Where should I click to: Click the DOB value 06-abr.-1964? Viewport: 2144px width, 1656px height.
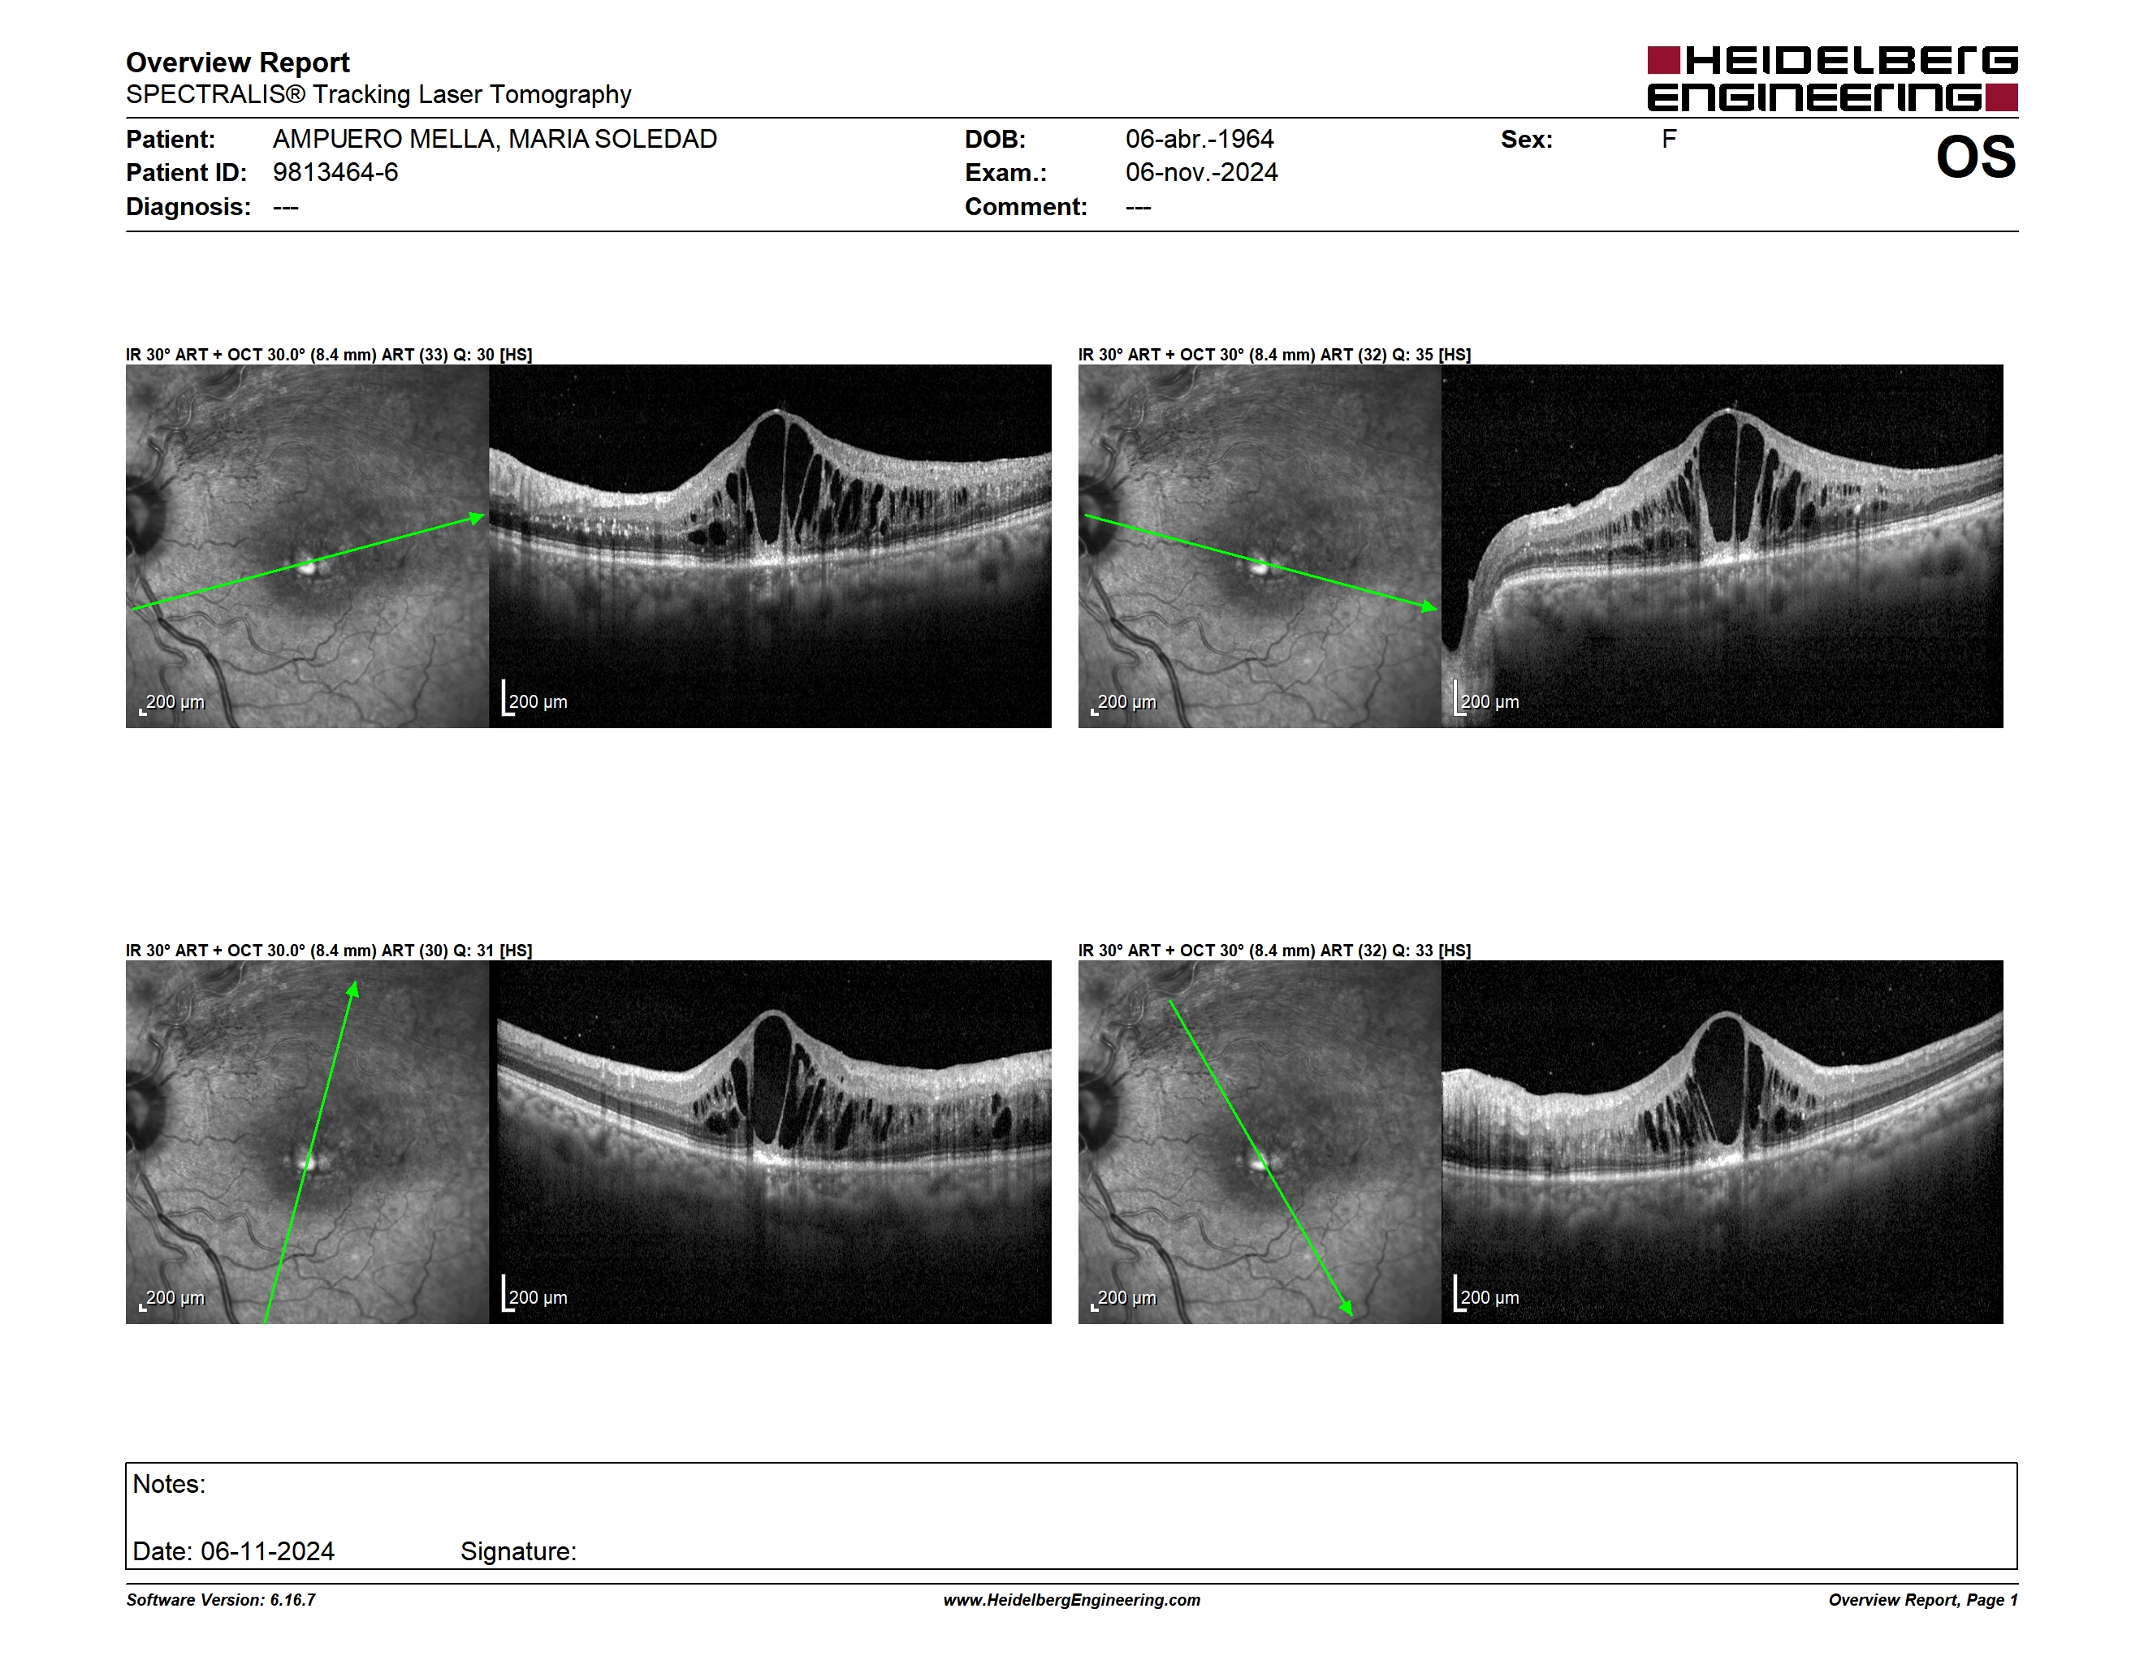1200,140
